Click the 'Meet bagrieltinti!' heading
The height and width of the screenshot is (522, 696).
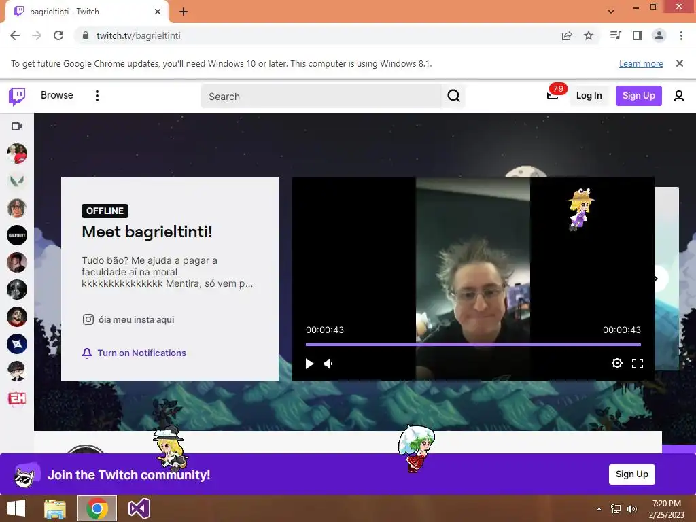coord(147,232)
